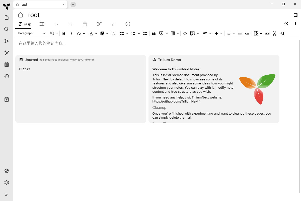
Task: Show recent changes from sidebar
Action: 7,76
